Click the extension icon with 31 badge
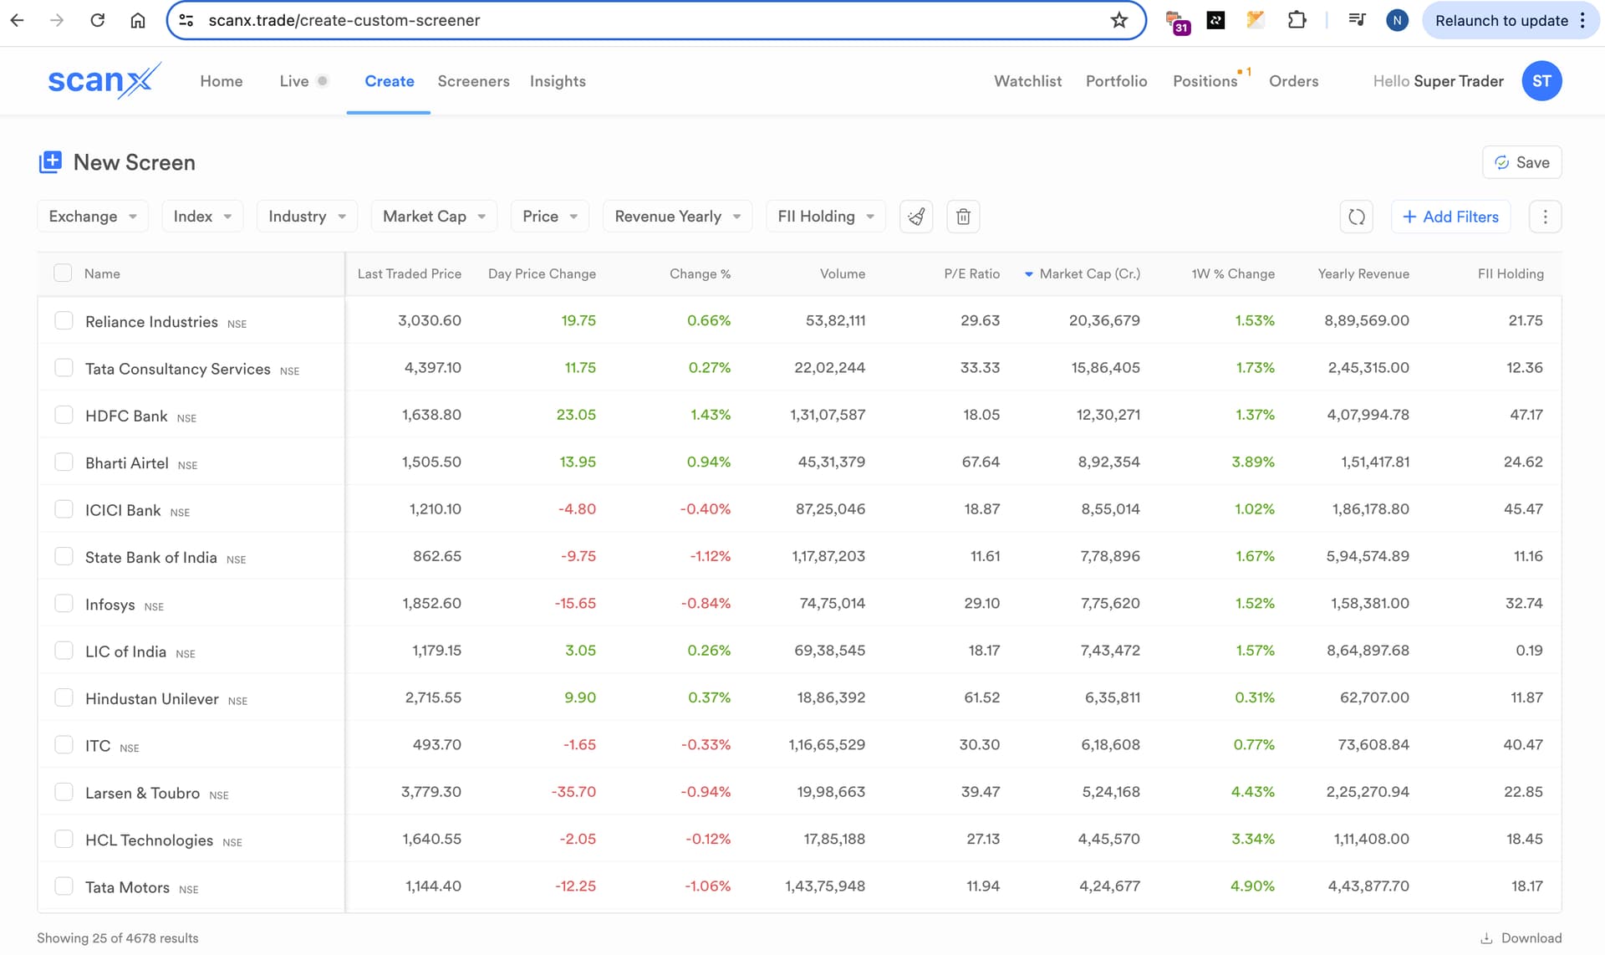Screen dimensions: 1605x955 (1178, 22)
